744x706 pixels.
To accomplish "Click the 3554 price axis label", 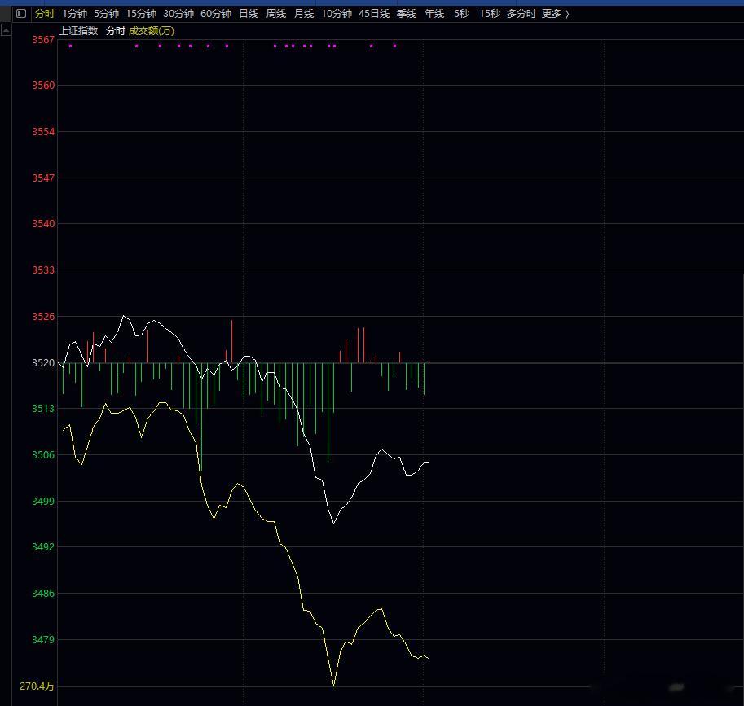I will [43, 132].
